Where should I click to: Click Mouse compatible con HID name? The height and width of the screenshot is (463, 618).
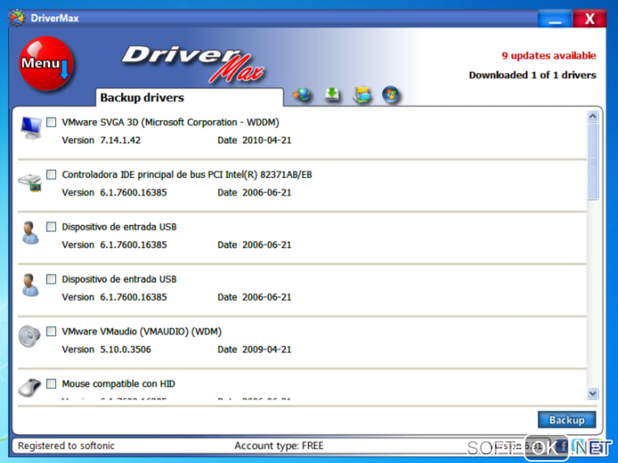118,384
